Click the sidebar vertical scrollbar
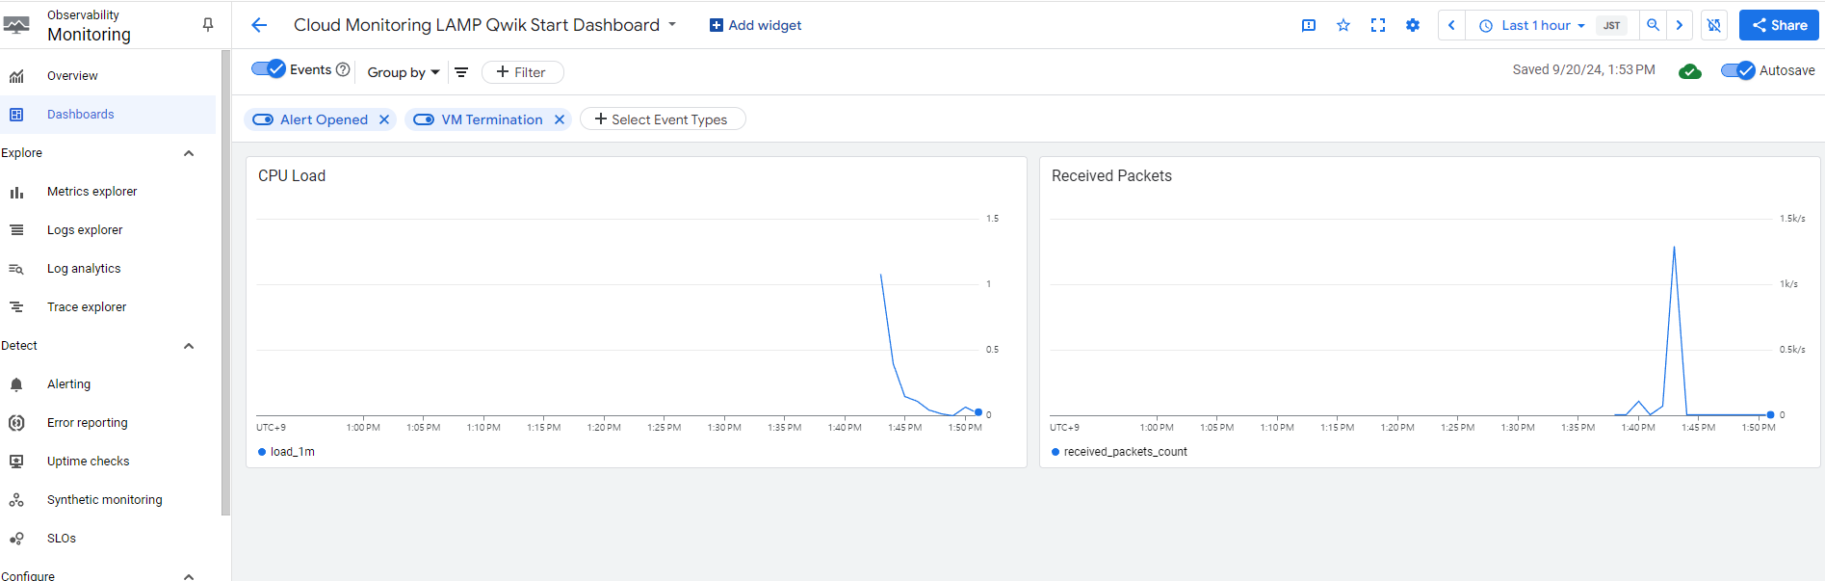Image resolution: width=1825 pixels, height=581 pixels. tap(225, 283)
